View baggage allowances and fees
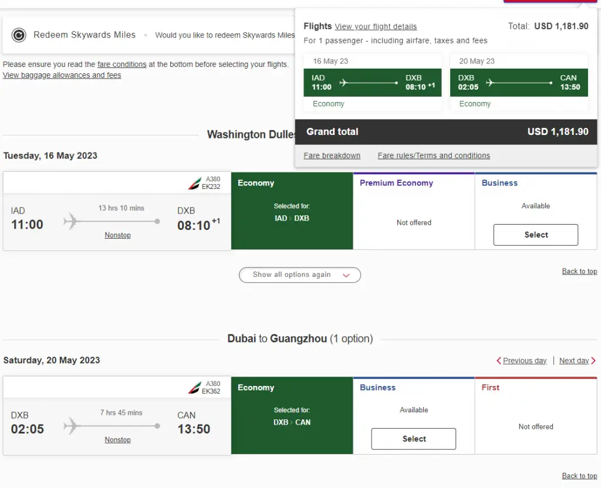Image resolution: width=601 pixels, height=488 pixels. click(62, 75)
